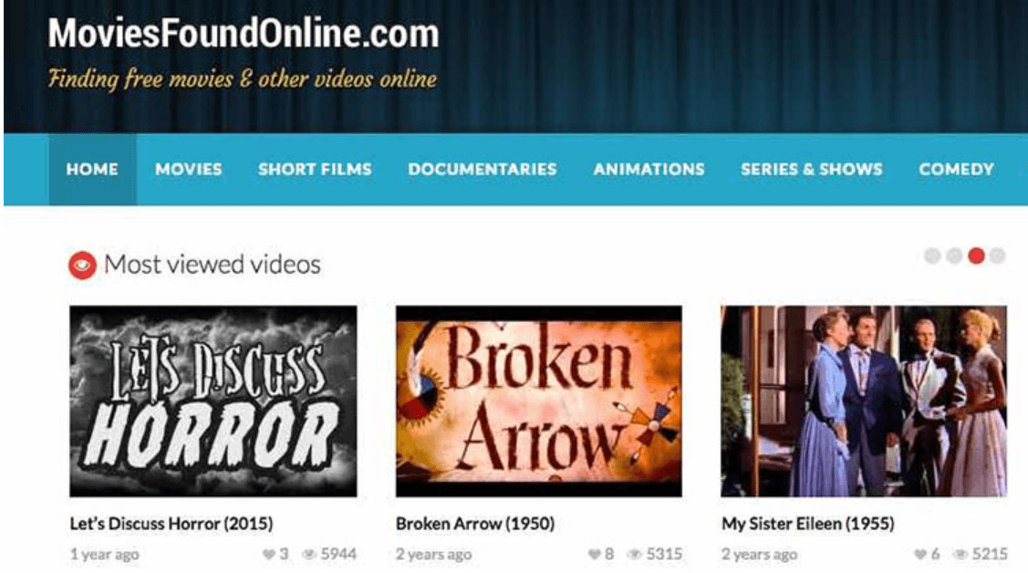This screenshot has width=1028, height=573.
Task: Select the first carousel pagination dot
Action: point(932,255)
